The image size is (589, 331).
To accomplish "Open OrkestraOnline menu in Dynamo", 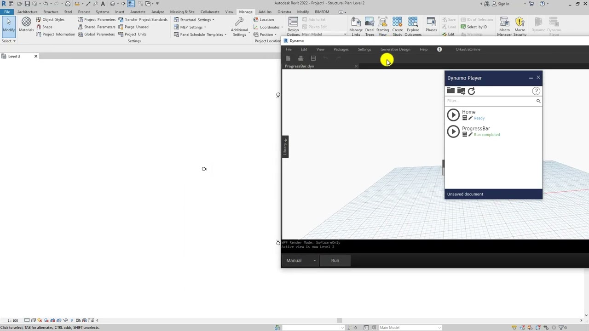I will (468, 49).
